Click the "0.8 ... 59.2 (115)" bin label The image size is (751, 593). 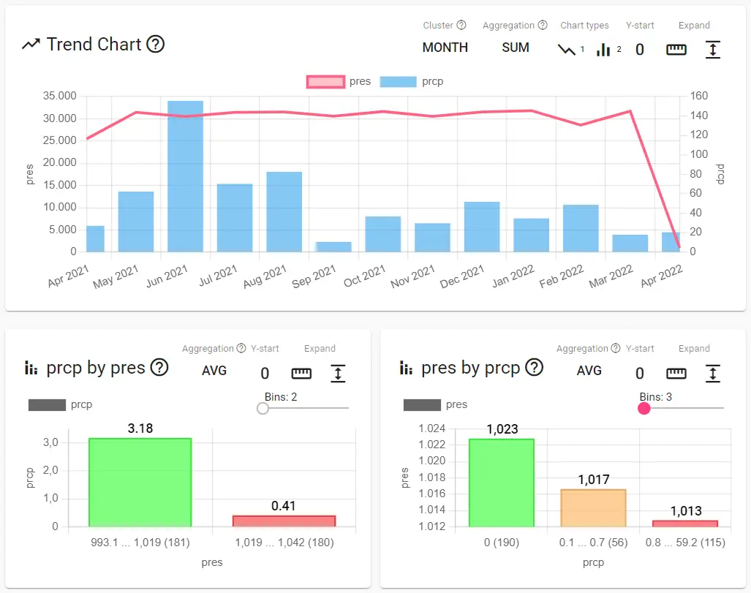(685, 543)
